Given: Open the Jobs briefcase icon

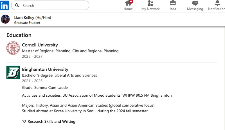Looking at the screenshot, I should tap(173, 3).
